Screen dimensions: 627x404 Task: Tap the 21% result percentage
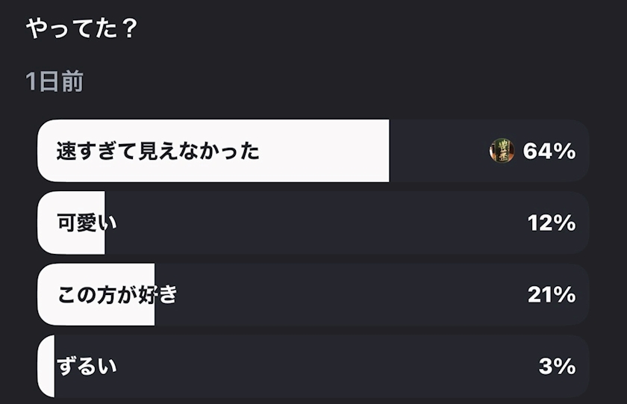(x=551, y=295)
